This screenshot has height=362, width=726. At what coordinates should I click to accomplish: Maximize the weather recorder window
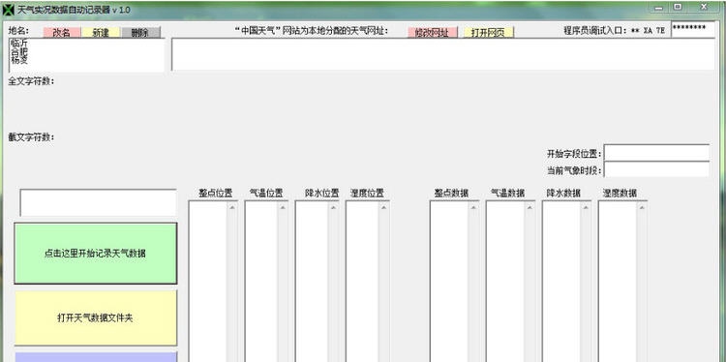(678, 8)
